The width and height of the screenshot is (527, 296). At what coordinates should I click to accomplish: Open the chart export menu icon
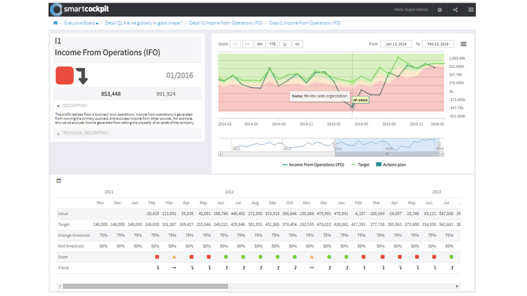(463, 44)
